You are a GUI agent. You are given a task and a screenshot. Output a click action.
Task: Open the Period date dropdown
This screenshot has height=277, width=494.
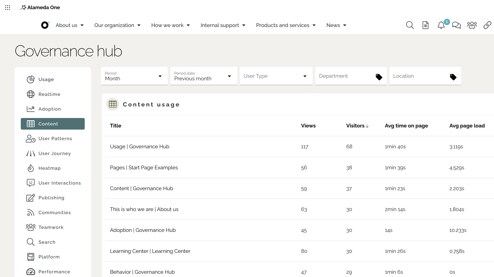(204, 76)
